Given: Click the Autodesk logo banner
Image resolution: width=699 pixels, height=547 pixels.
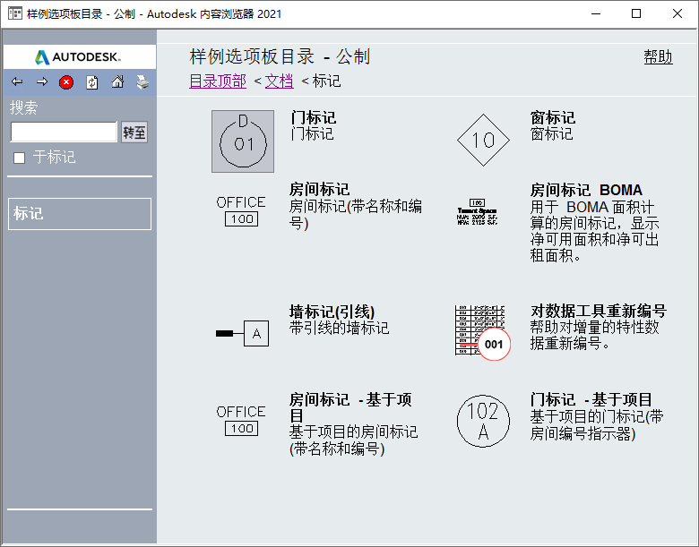Looking at the screenshot, I should click(80, 57).
